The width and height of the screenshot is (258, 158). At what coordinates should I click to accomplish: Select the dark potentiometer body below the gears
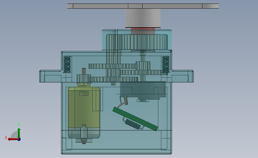(x=143, y=90)
